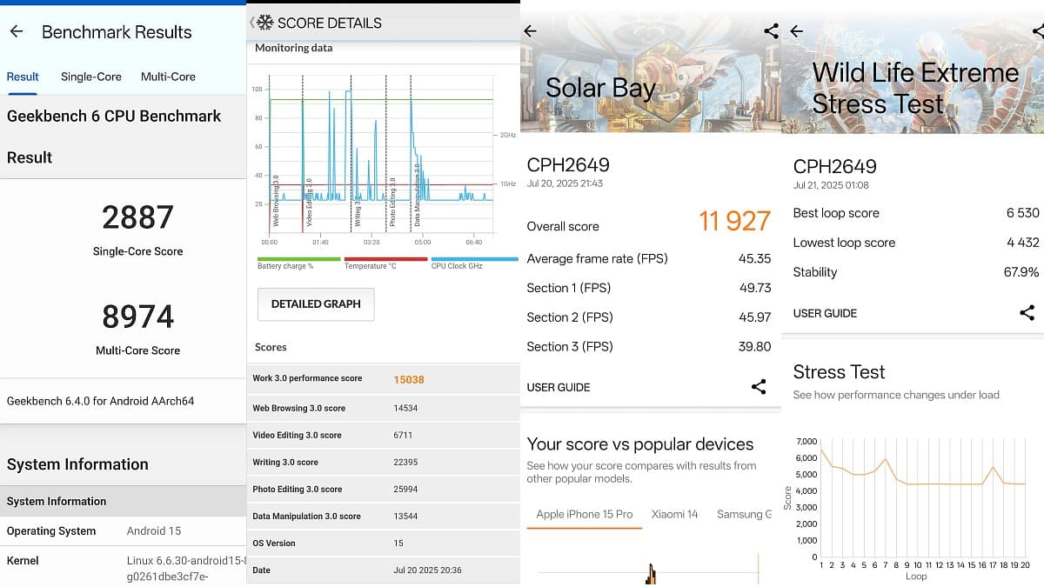This screenshot has width=1044, height=587.
Task: Click the 'Jul 21, 2025 01:08' timestamp
Action: [831, 185]
